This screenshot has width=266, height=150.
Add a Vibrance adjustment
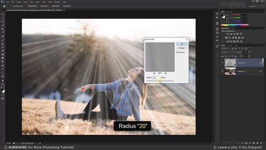pyautogui.click(x=241, y=34)
